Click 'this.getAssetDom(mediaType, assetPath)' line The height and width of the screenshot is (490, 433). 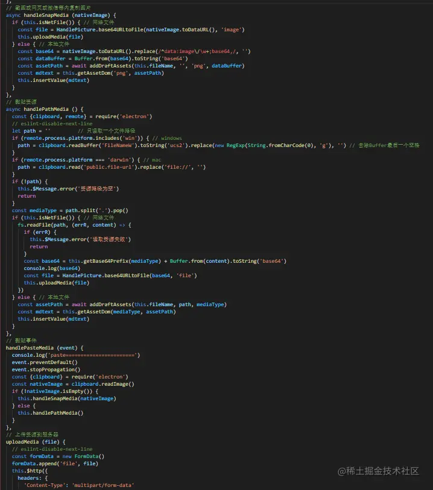click(96, 312)
